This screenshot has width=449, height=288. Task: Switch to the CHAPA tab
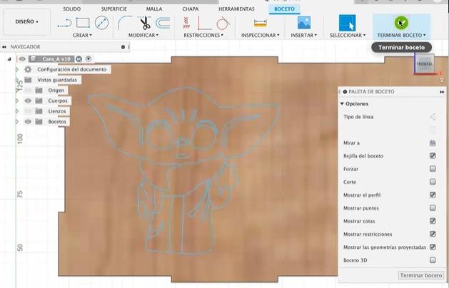coord(191,9)
